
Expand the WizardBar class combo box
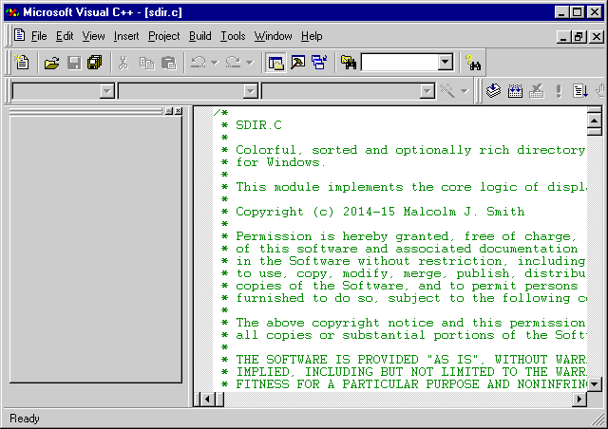tap(106, 91)
